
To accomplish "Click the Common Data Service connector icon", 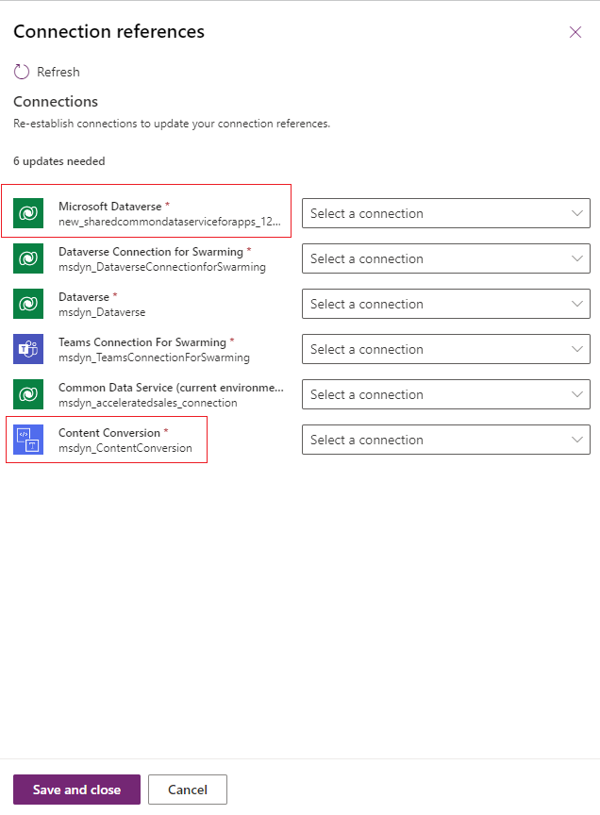I will pyautogui.click(x=27, y=394).
